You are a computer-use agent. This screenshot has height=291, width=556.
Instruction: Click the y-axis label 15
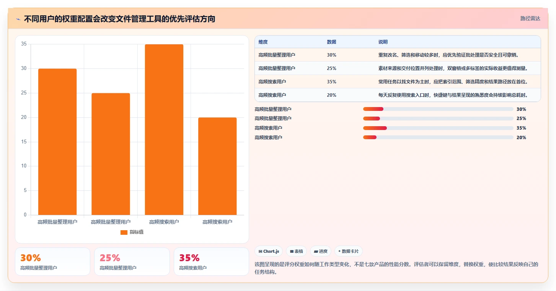(24, 142)
